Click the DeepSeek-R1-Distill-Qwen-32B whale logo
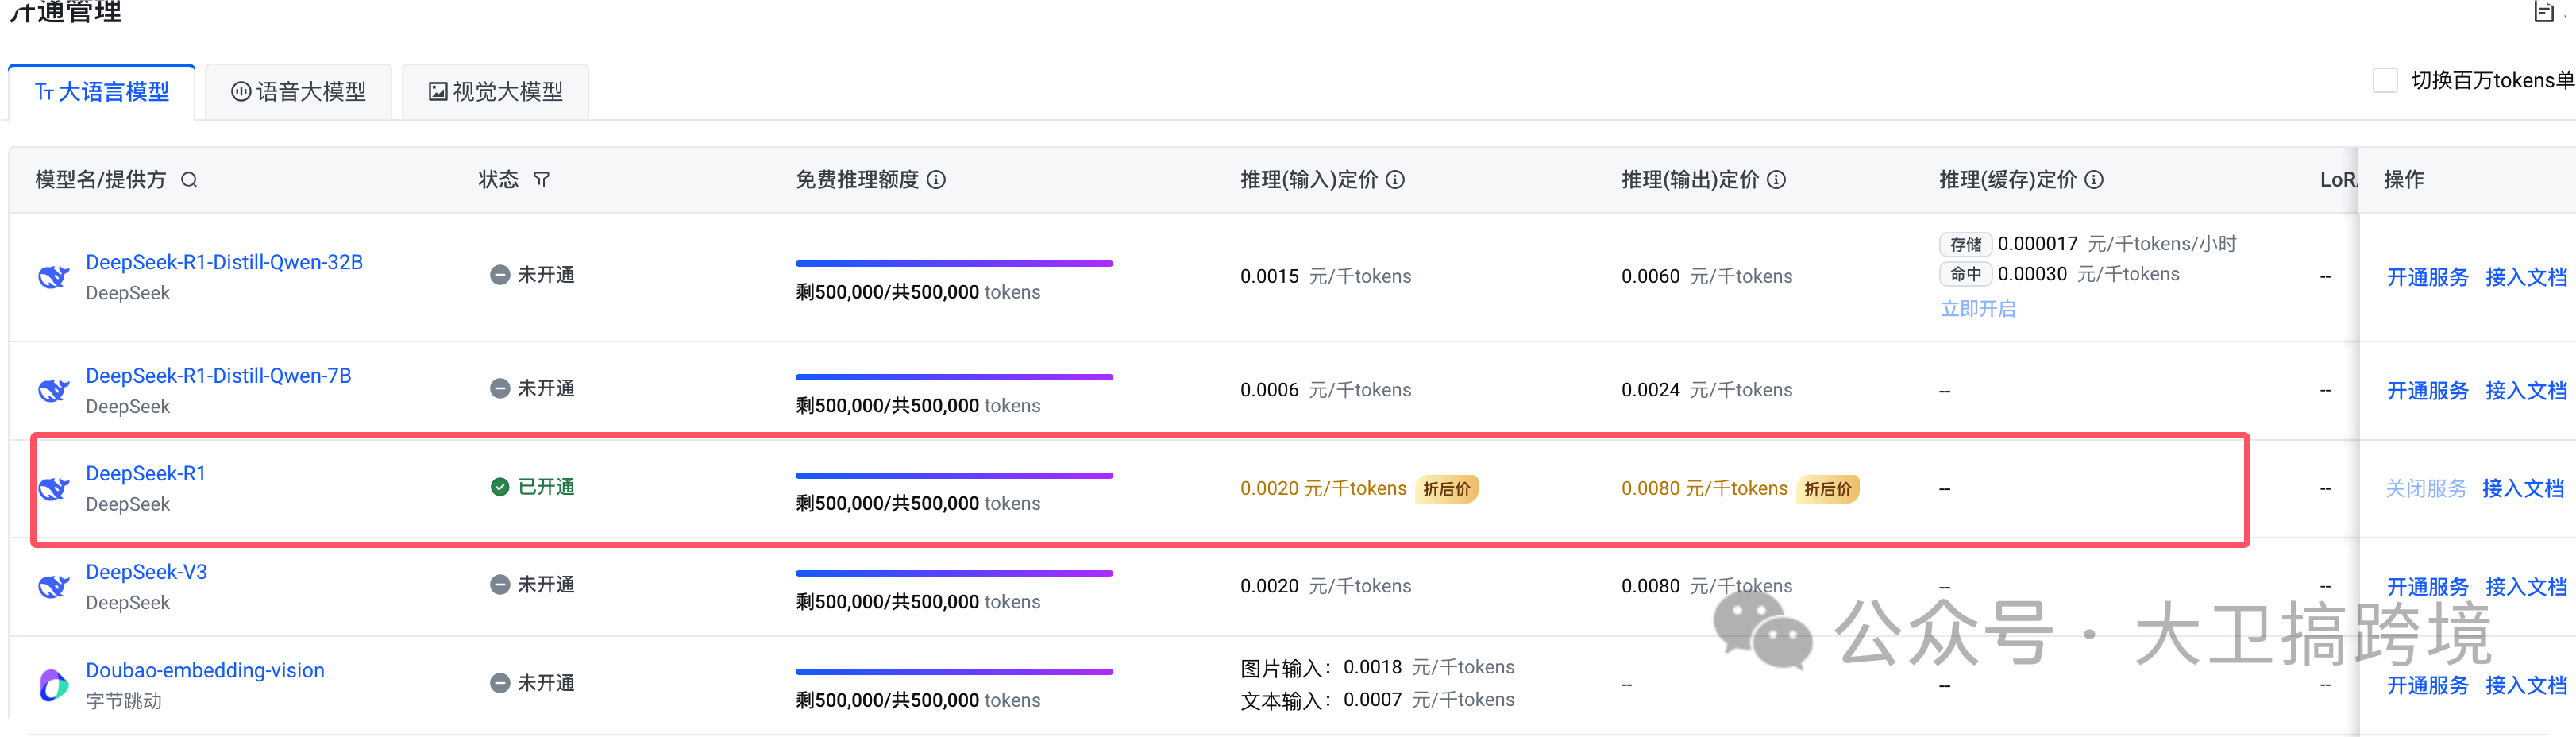 pyautogui.click(x=54, y=276)
